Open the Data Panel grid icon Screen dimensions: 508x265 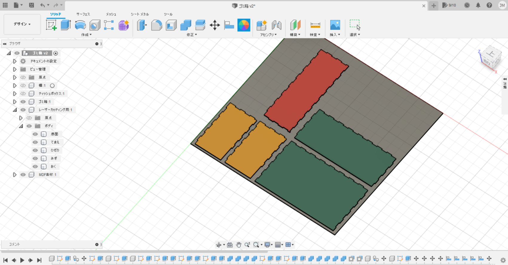point(5,5)
